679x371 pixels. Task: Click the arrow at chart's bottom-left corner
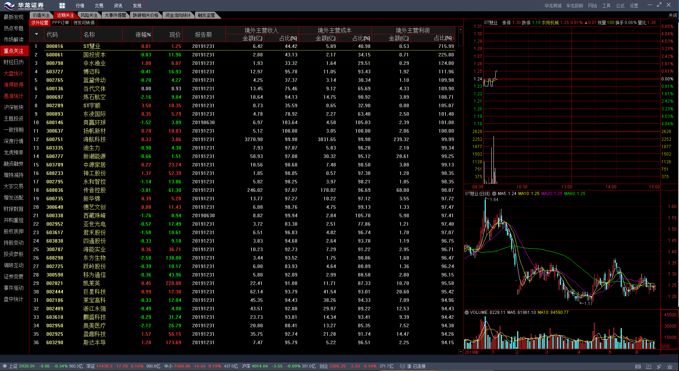[x=461, y=352]
